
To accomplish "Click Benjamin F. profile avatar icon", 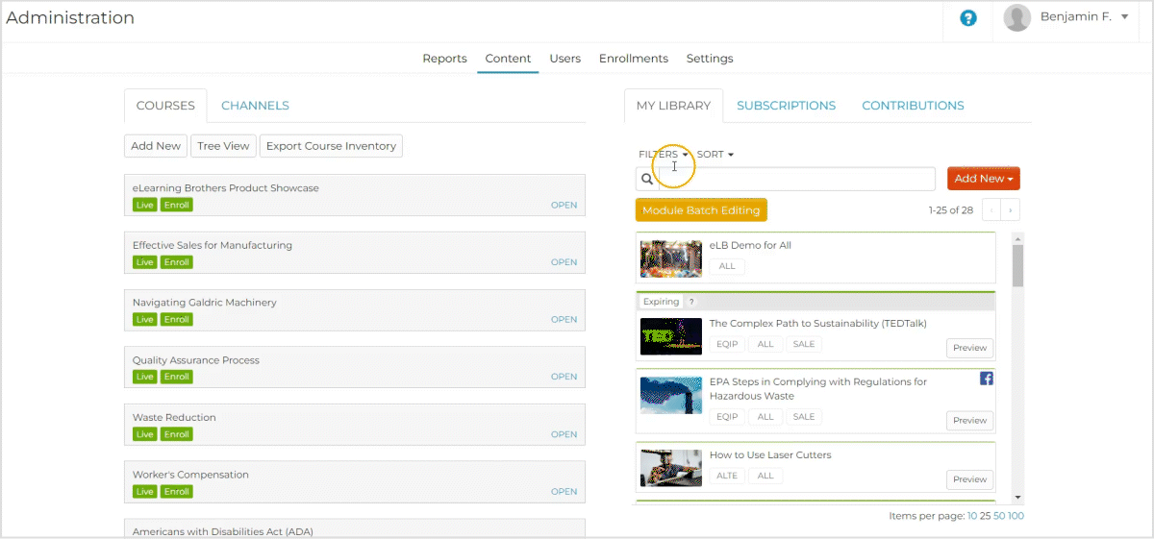I will (1016, 17).
